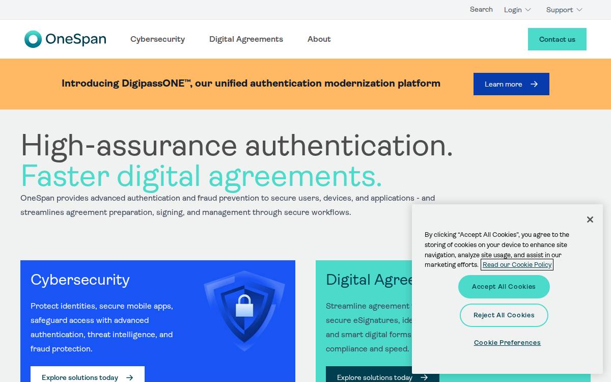
Task: Open the Digital Agreements navigation menu
Action: (246, 39)
